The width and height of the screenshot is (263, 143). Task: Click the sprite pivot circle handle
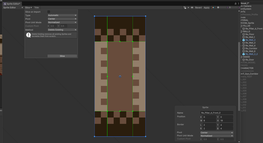[x=120, y=76]
